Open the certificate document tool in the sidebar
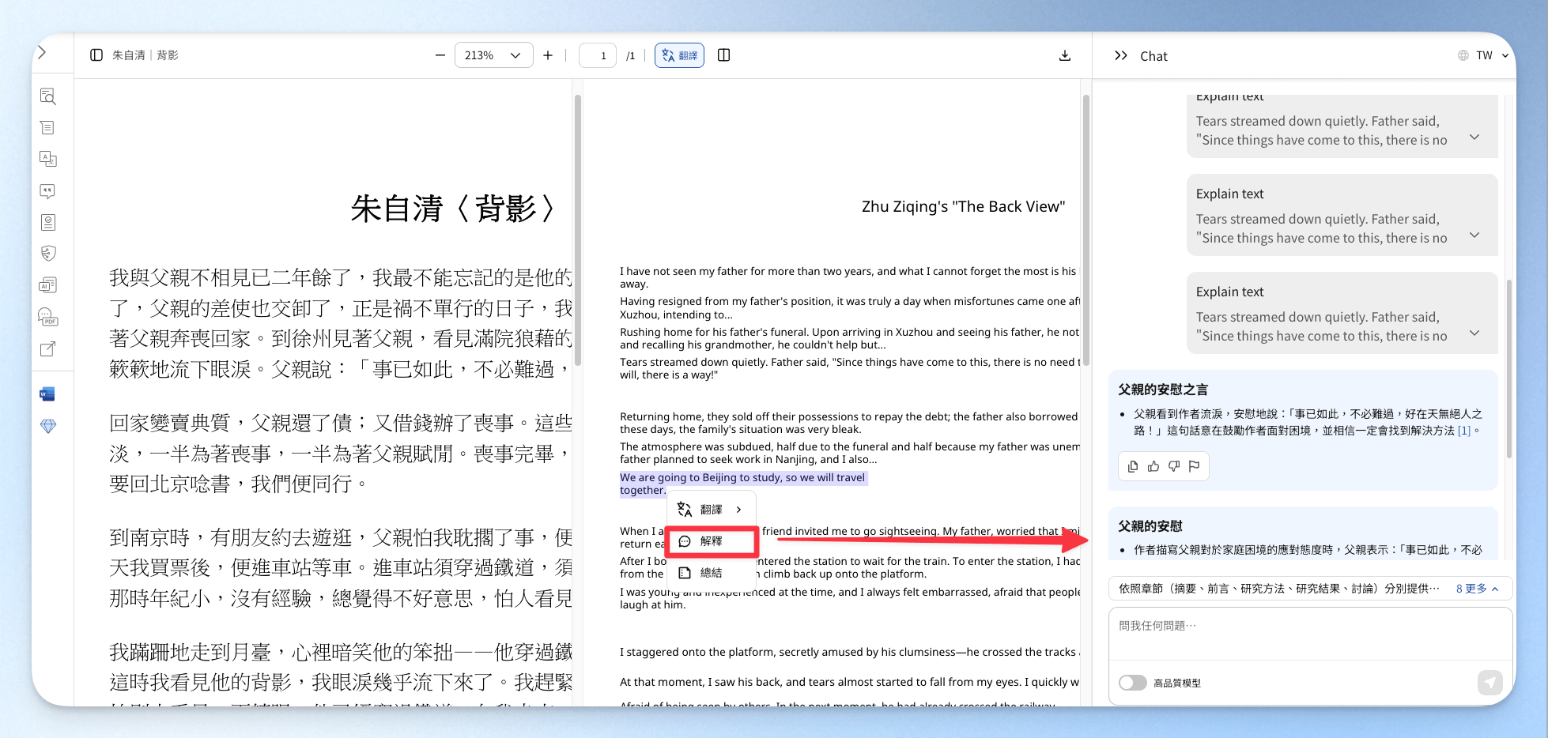This screenshot has width=1548, height=738. point(48,222)
